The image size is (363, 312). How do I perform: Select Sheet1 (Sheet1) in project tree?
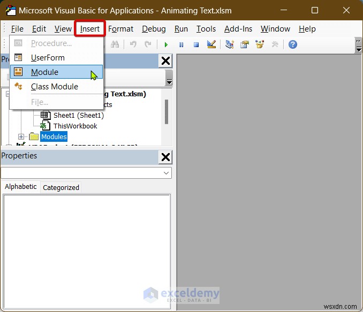[79, 115]
